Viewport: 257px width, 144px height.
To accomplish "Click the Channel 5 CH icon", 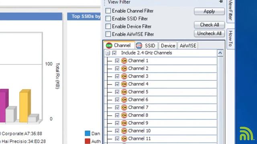I will pyautogui.click(x=124, y=92).
